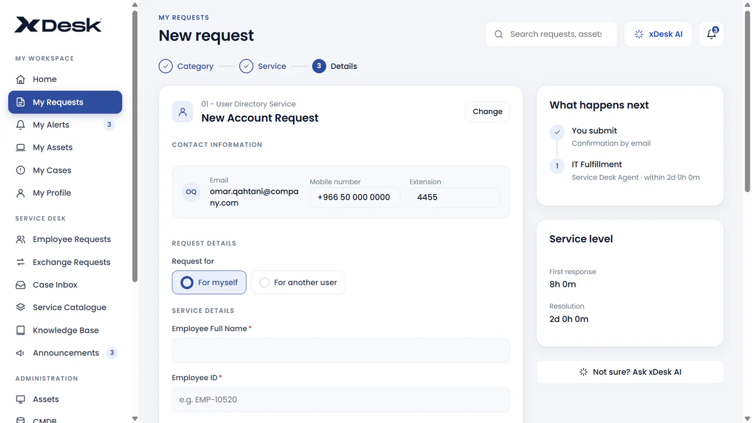
Task: Click the Employee Full Name field
Action: [x=341, y=351]
